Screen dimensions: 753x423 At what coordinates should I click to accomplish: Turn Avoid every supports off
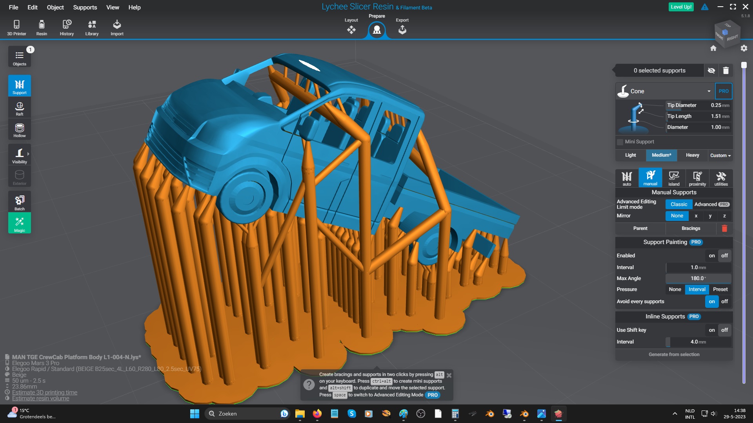click(x=724, y=302)
